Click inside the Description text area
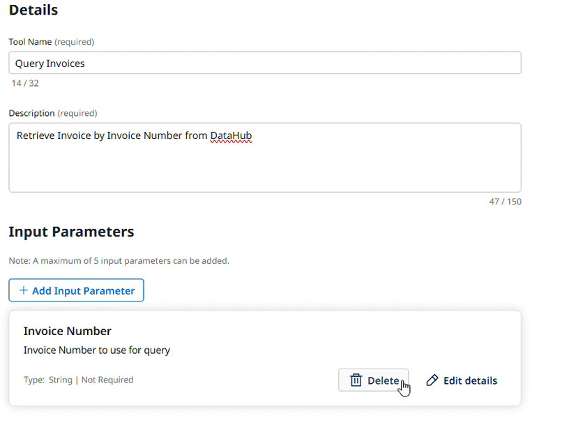562x446 pixels. click(264, 164)
